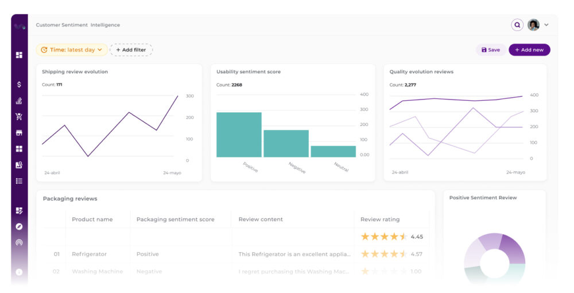Click the info icon at sidebar bottom
The width and height of the screenshot is (574, 293).
point(19,272)
